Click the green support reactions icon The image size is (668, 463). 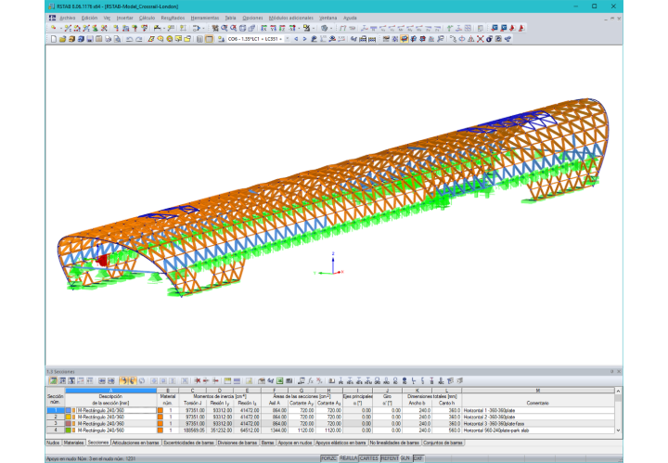click(450, 28)
